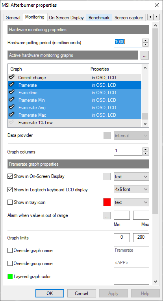This screenshot has height=301, width=163.
Task: Confirm with the OK button
Action: click(x=50, y=294)
